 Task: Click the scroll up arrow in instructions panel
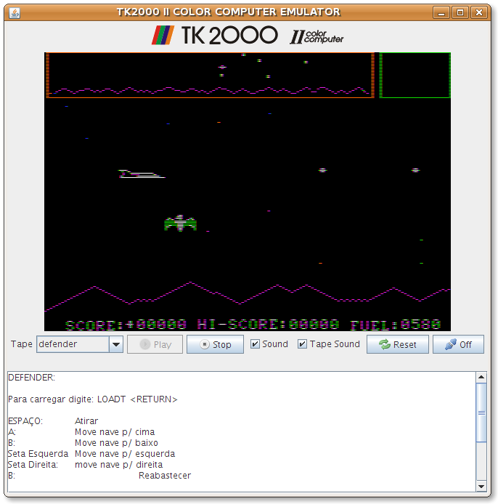[x=481, y=377]
